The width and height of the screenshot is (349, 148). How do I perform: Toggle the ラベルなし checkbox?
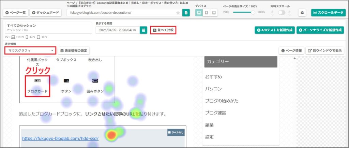coord(169,133)
